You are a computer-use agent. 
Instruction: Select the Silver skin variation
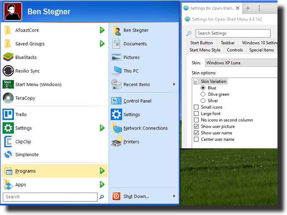pyautogui.click(x=203, y=101)
